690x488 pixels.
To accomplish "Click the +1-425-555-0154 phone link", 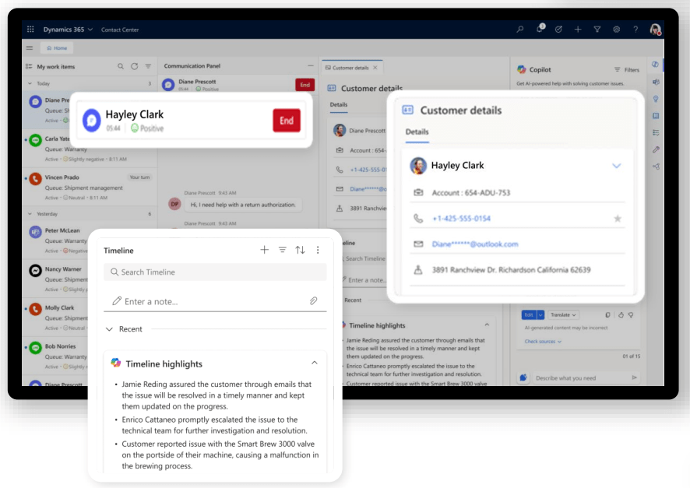I will coord(461,219).
